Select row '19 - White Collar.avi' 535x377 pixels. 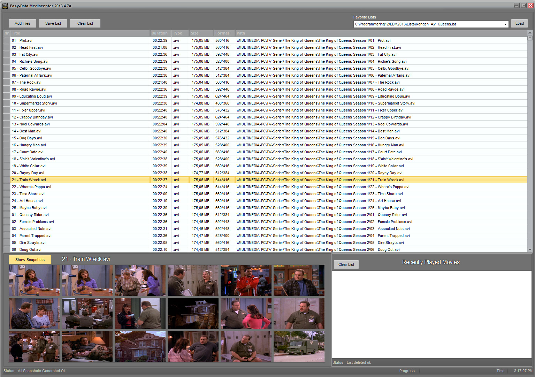pos(265,166)
